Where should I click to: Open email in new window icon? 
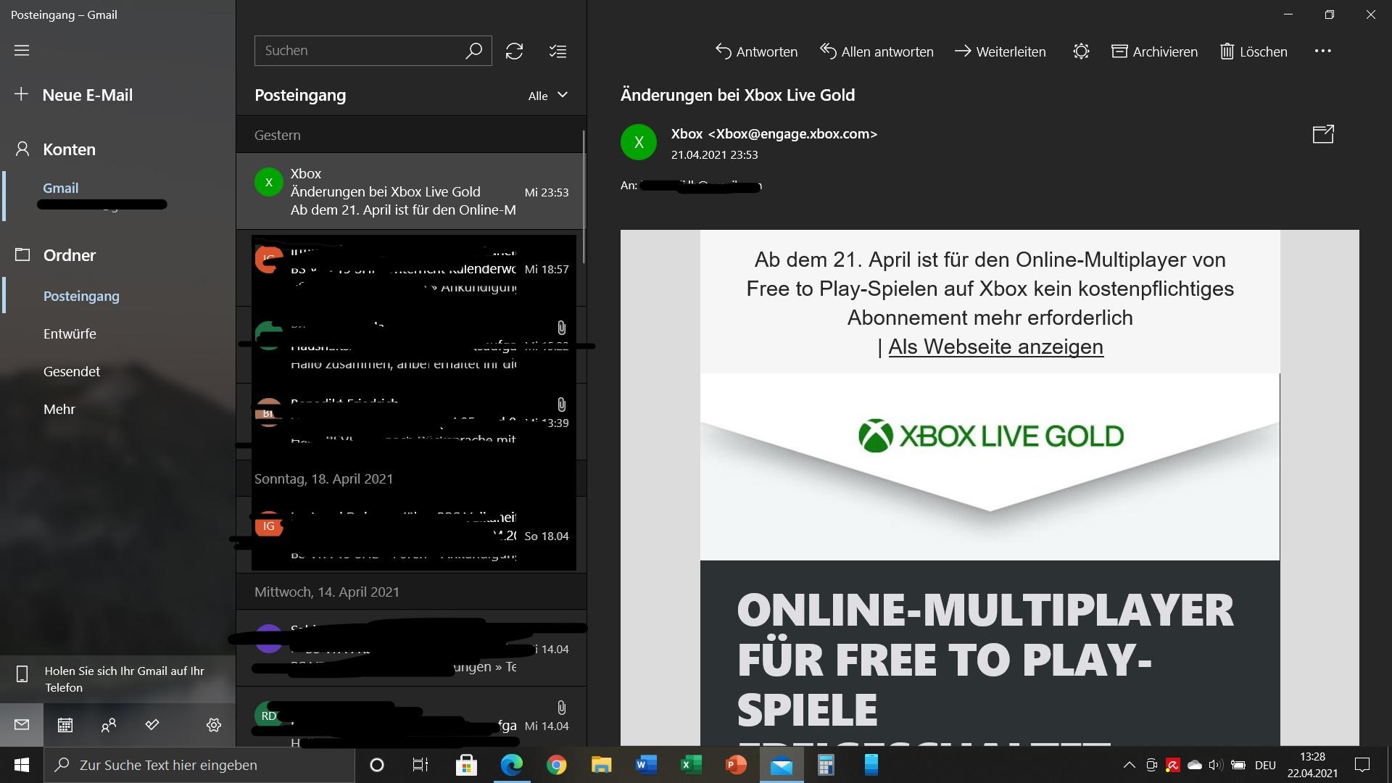1323,134
